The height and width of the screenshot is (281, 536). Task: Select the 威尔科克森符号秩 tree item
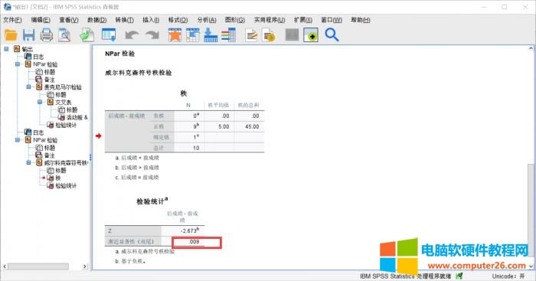[x=66, y=163]
